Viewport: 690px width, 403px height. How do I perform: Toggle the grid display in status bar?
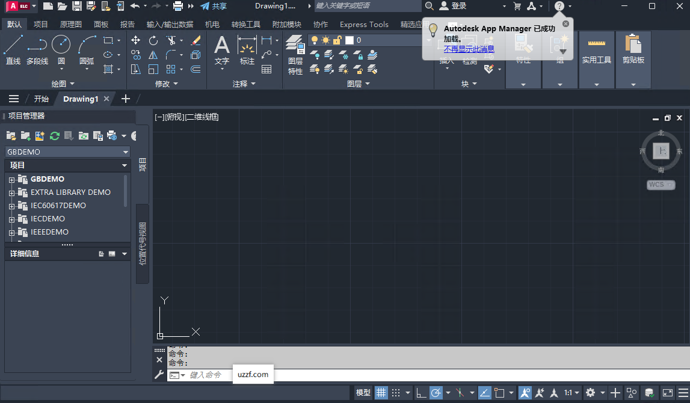381,392
